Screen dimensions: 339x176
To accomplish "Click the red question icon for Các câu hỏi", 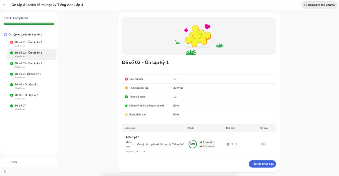I will 126,79.
